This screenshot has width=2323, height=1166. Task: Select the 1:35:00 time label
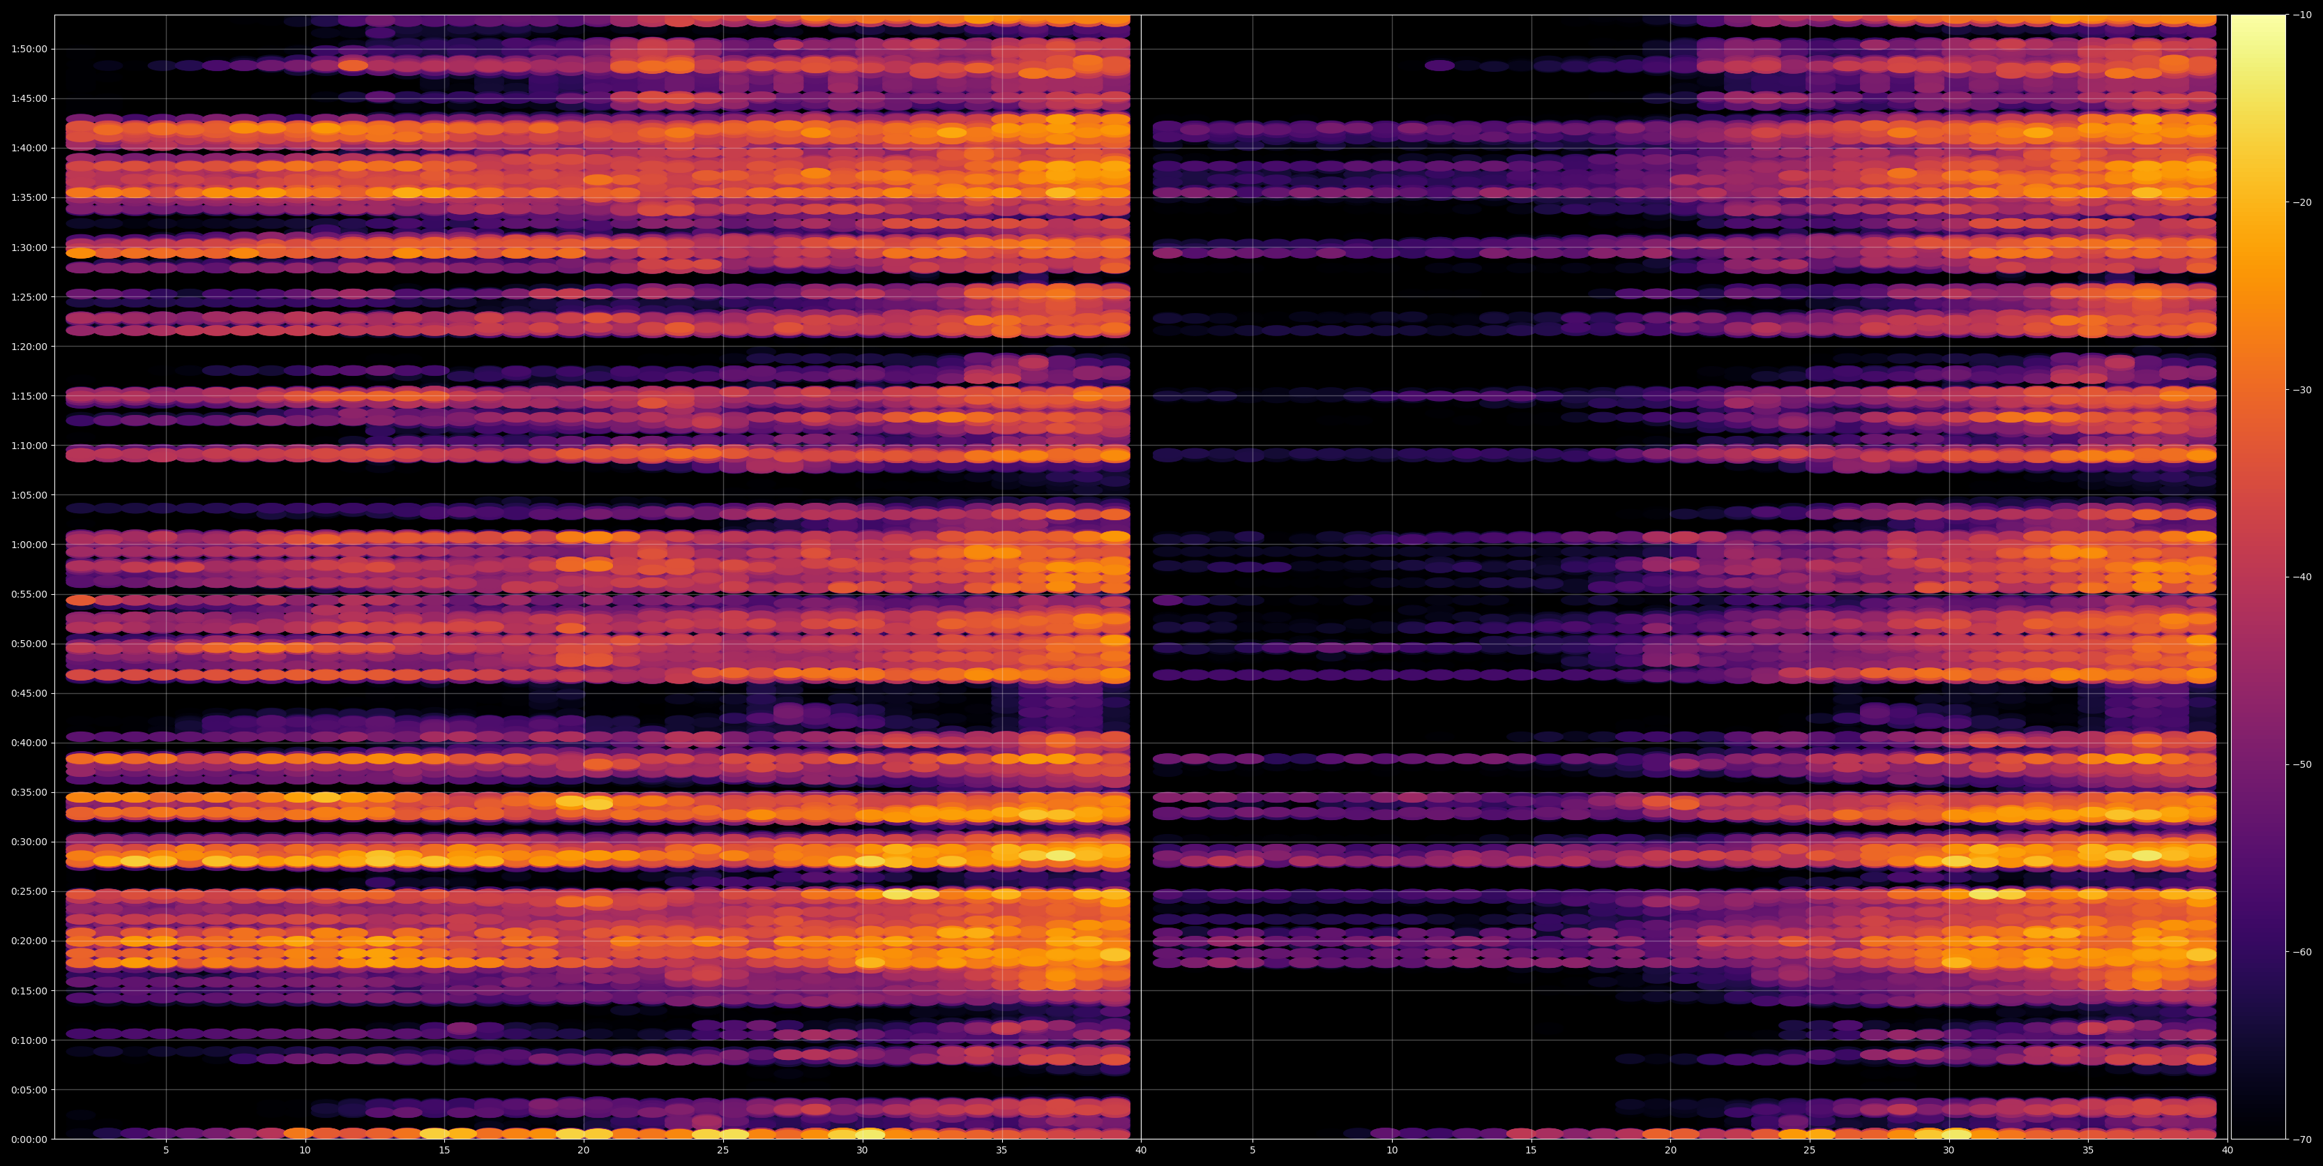(29, 197)
